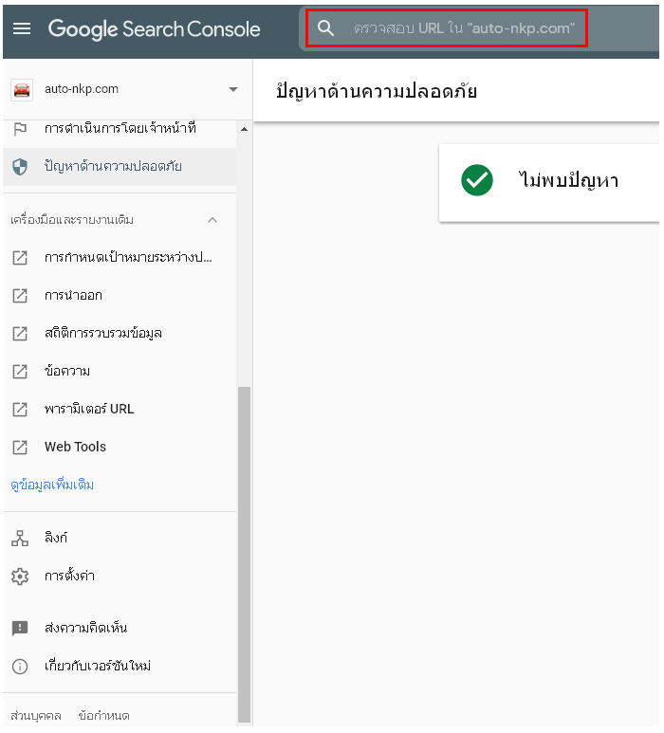Click external link icon beside การนำออก
Screen dimensions: 664x733
[20, 296]
